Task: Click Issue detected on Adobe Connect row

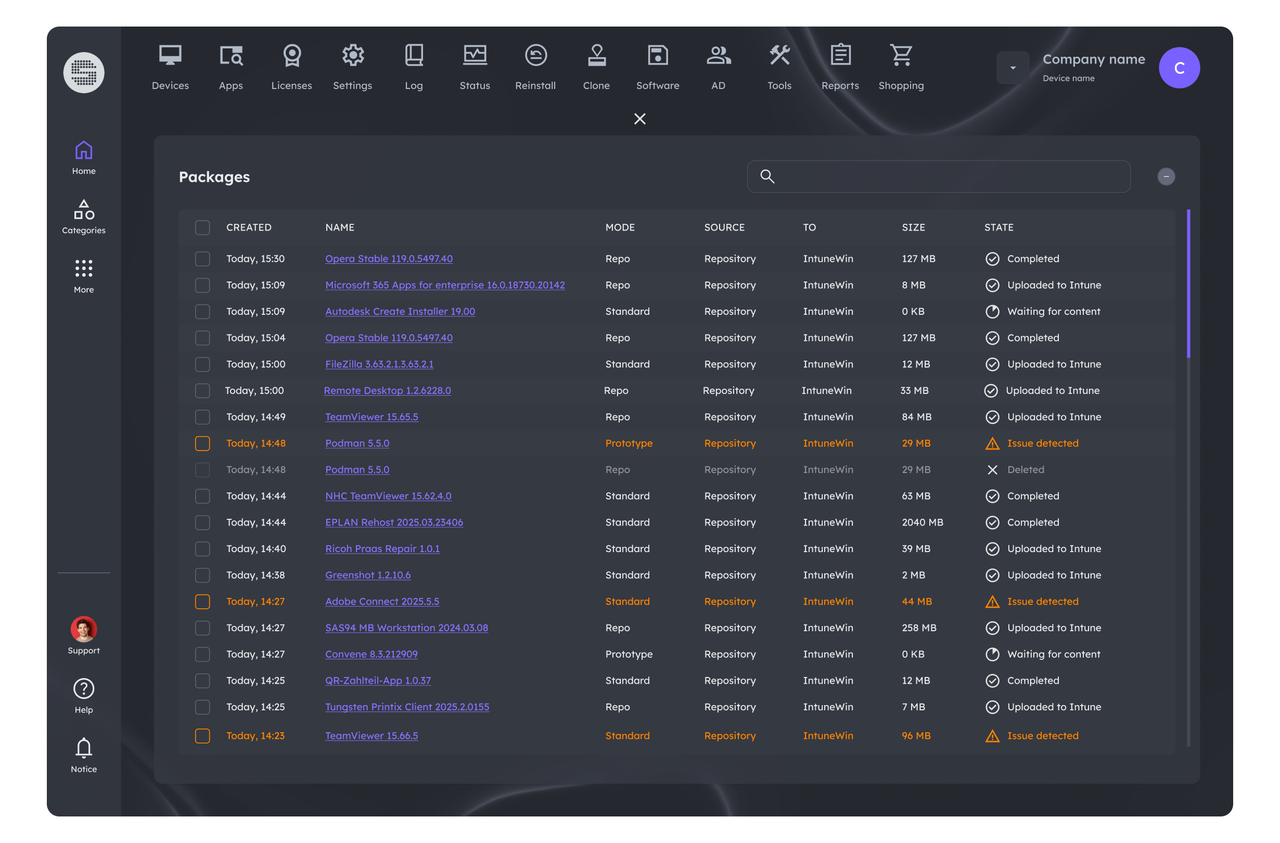Action: (1042, 602)
